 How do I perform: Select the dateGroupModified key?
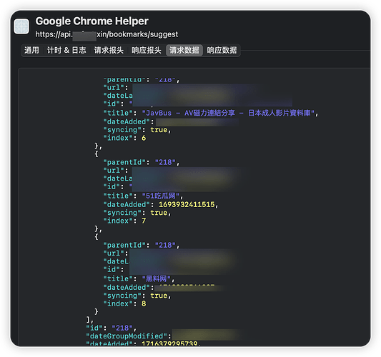tap(127, 336)
